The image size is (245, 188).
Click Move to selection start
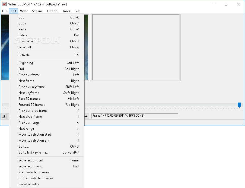pos(47,134)
